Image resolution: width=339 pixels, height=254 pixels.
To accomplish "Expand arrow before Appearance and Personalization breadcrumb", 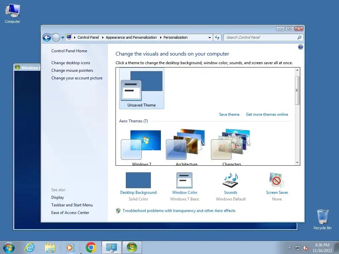I will click(103, 38).
